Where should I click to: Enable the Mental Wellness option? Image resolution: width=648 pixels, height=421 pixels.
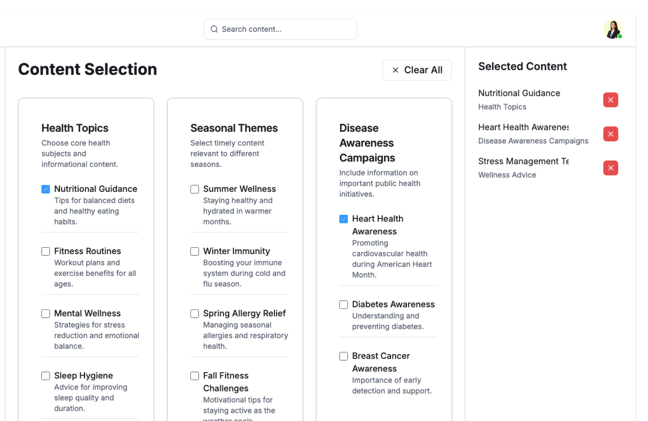[x=46, y=314]
